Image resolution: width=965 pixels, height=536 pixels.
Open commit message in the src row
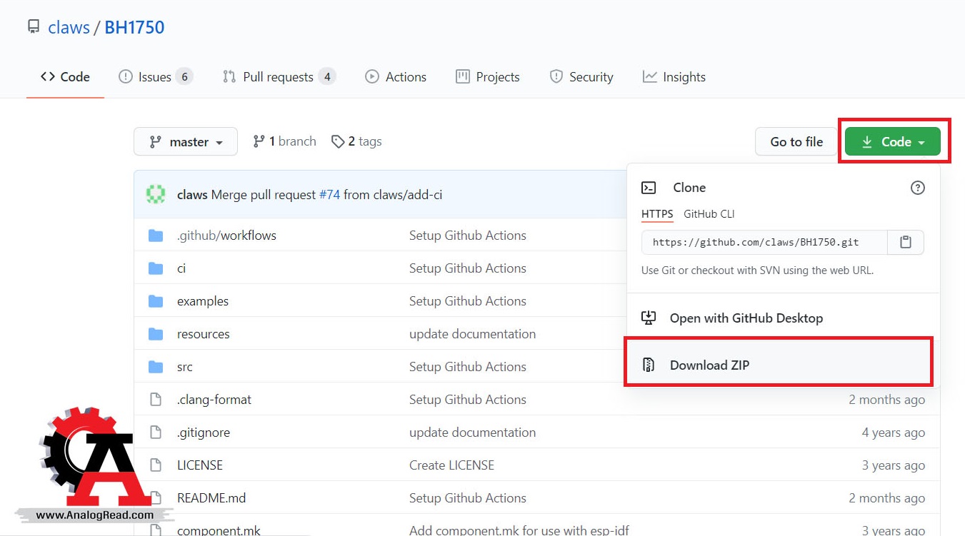[x=468, y=367]
